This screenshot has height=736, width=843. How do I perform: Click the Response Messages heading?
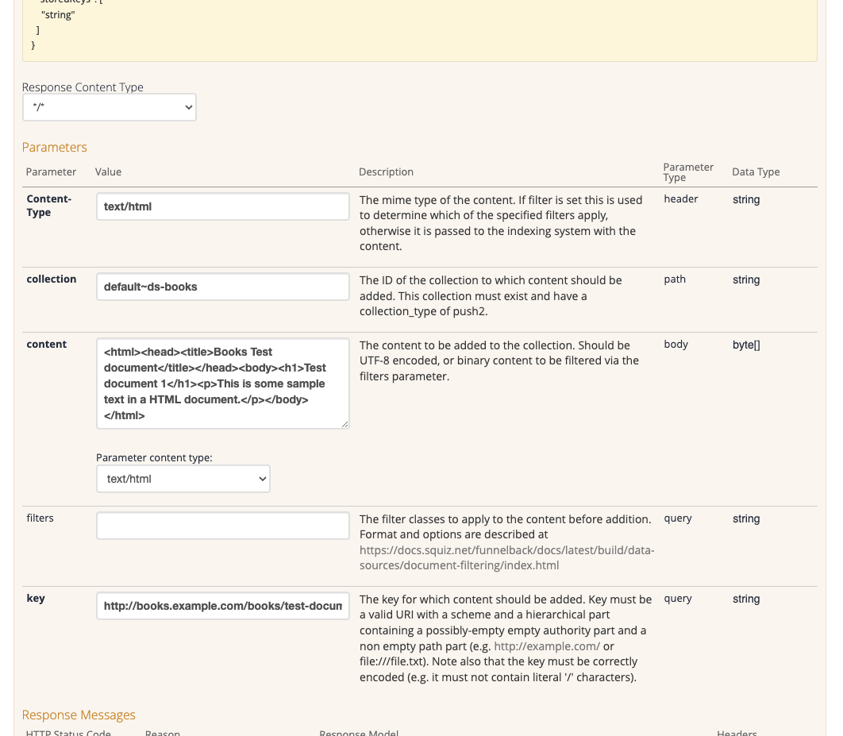point(79,715)
